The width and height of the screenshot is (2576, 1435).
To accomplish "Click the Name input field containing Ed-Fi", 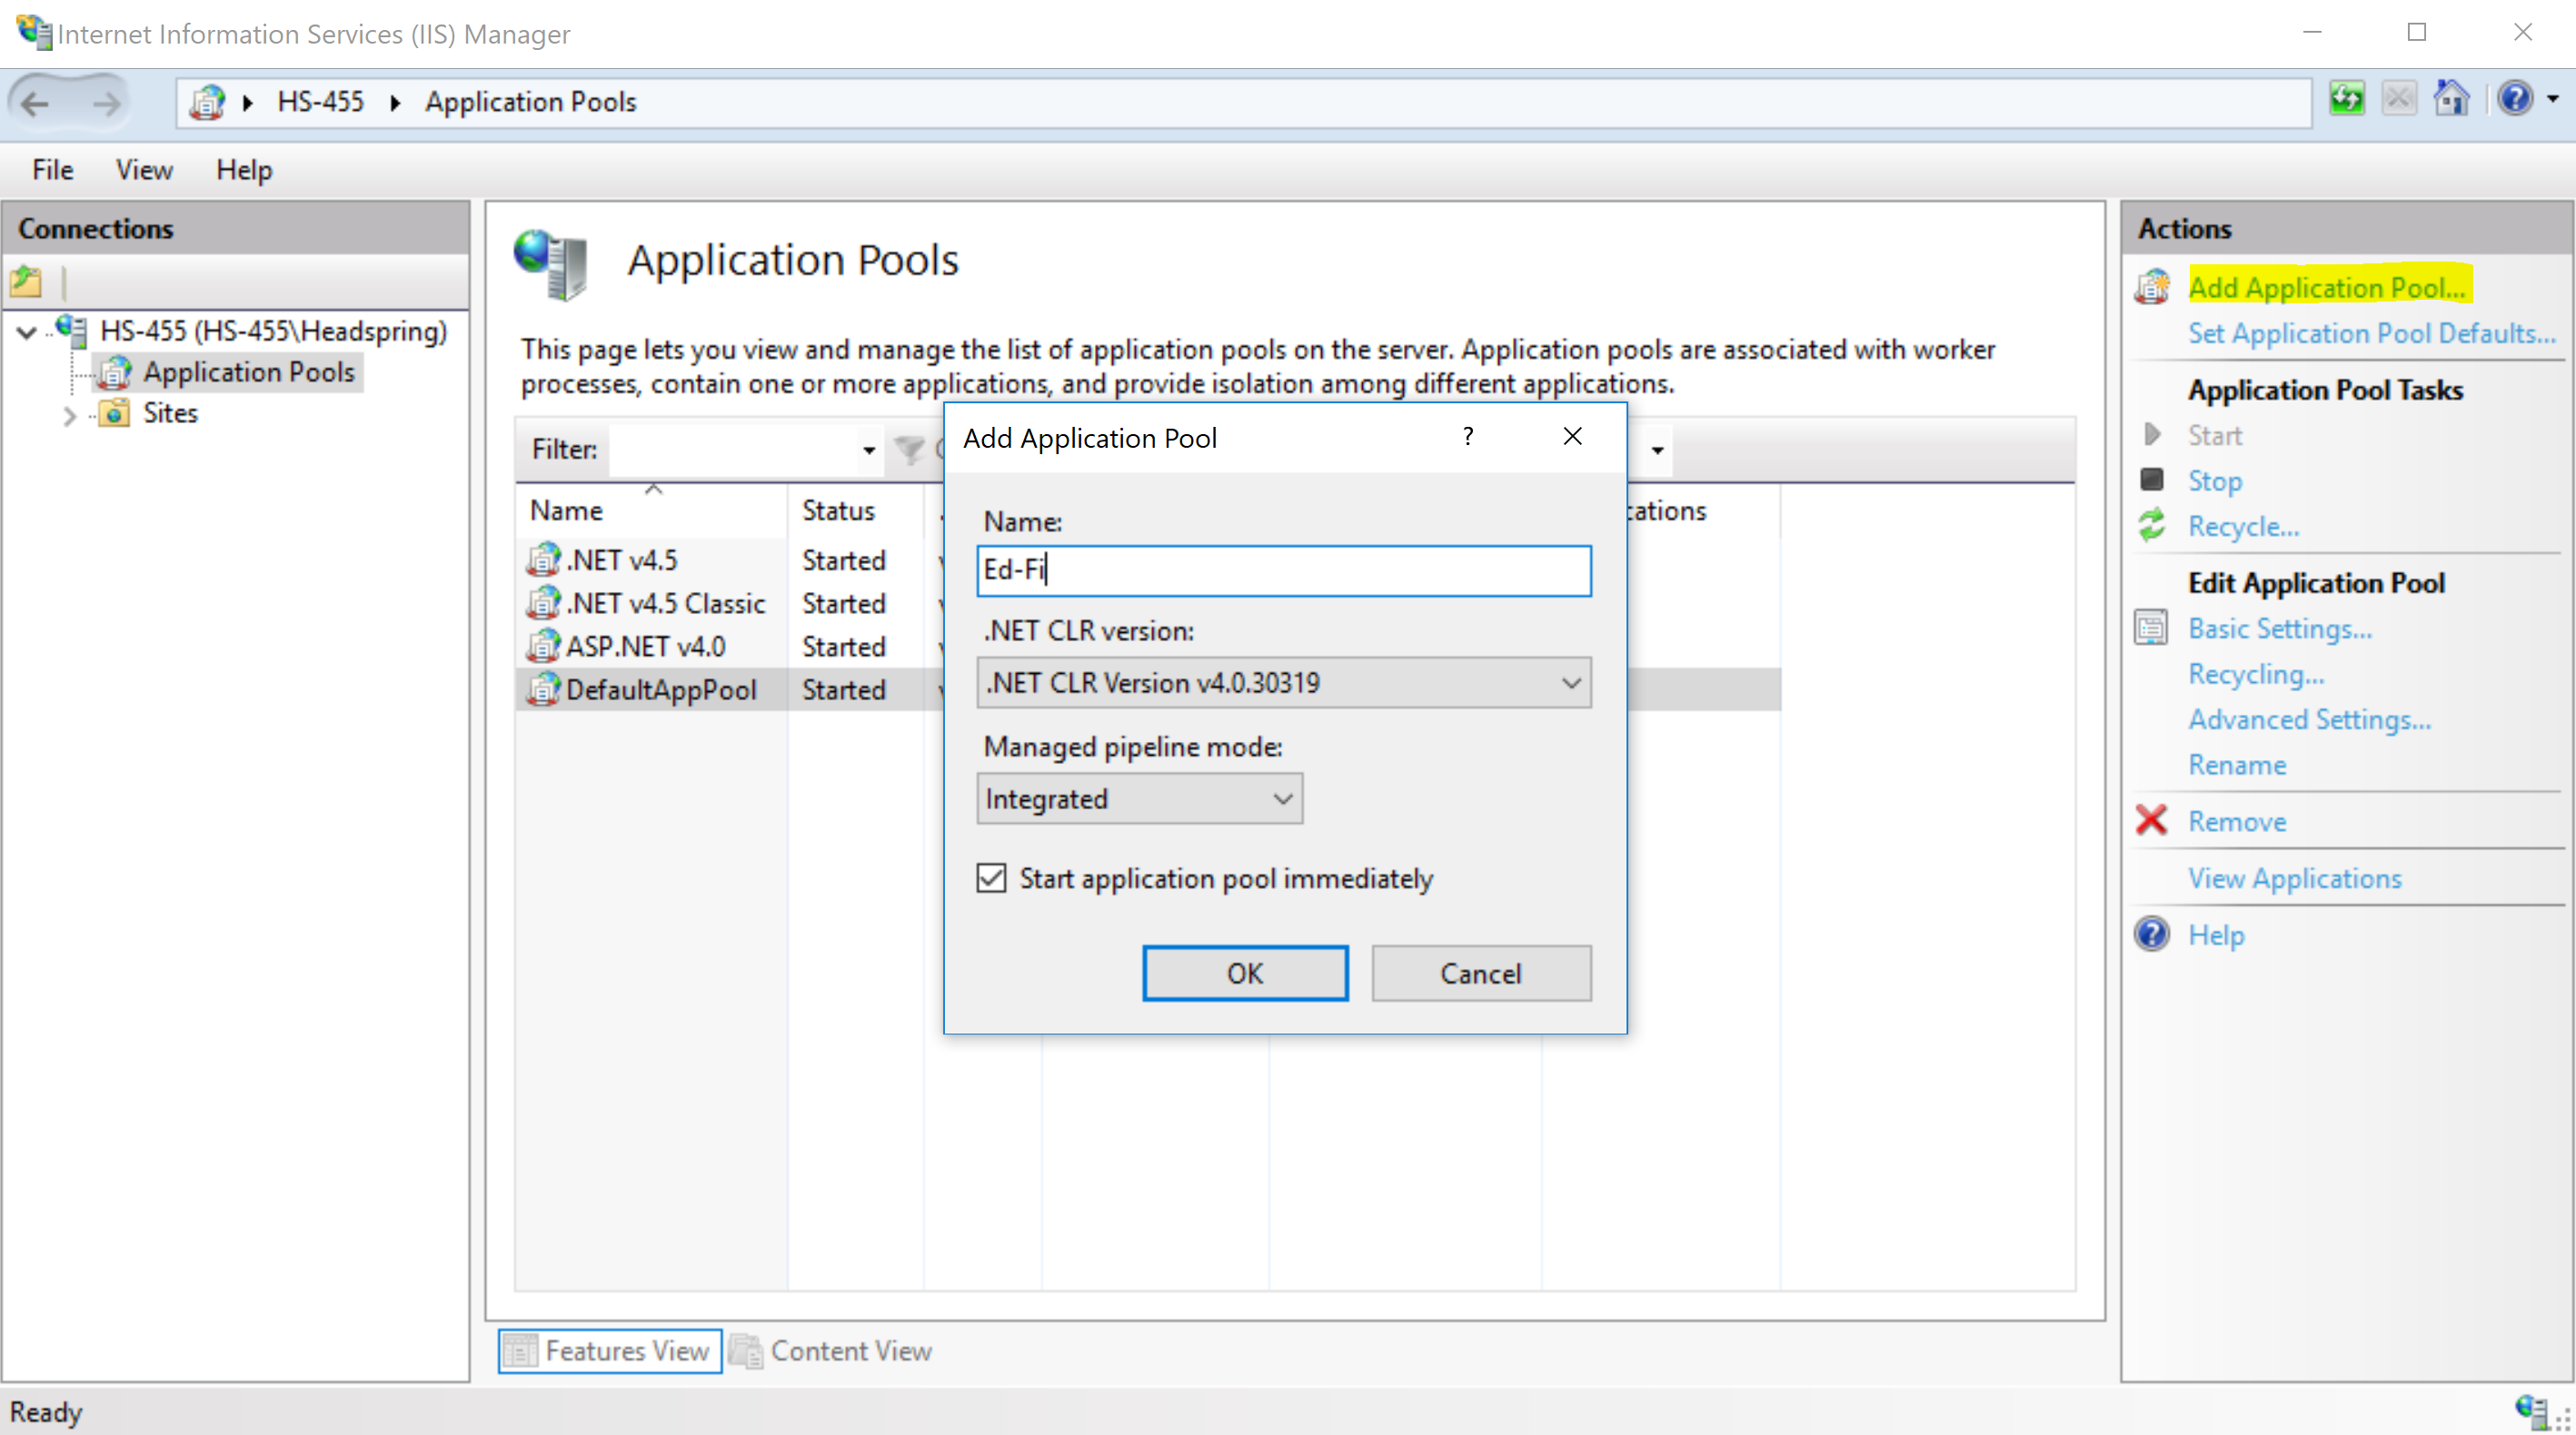I will (x=1284, y=570).
